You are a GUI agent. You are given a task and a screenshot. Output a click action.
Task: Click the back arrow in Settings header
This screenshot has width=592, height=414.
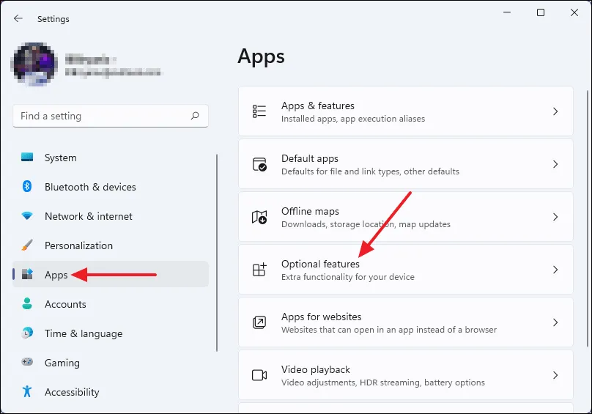point(18,18)
